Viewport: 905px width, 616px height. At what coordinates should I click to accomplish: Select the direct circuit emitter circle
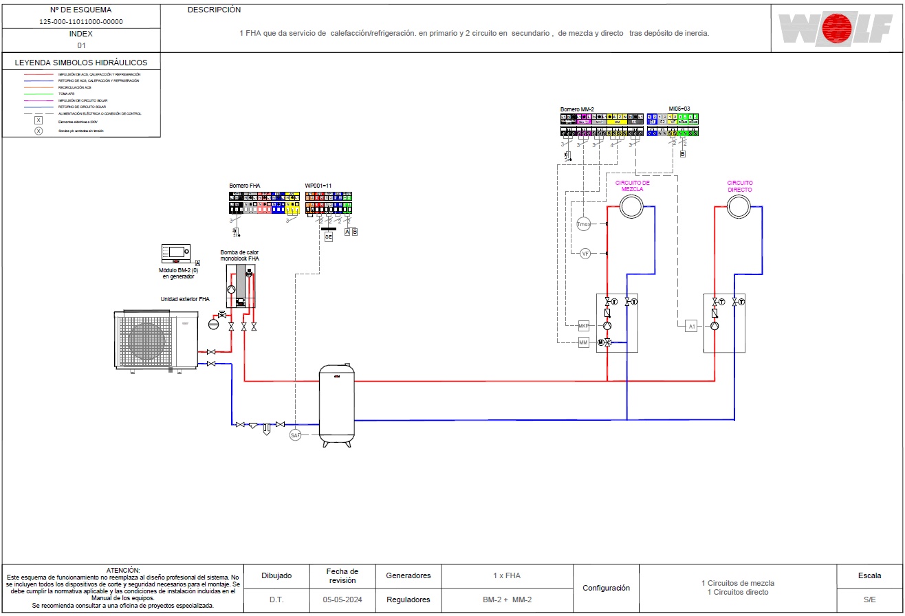pyautogui.click(x=739, y=206)
